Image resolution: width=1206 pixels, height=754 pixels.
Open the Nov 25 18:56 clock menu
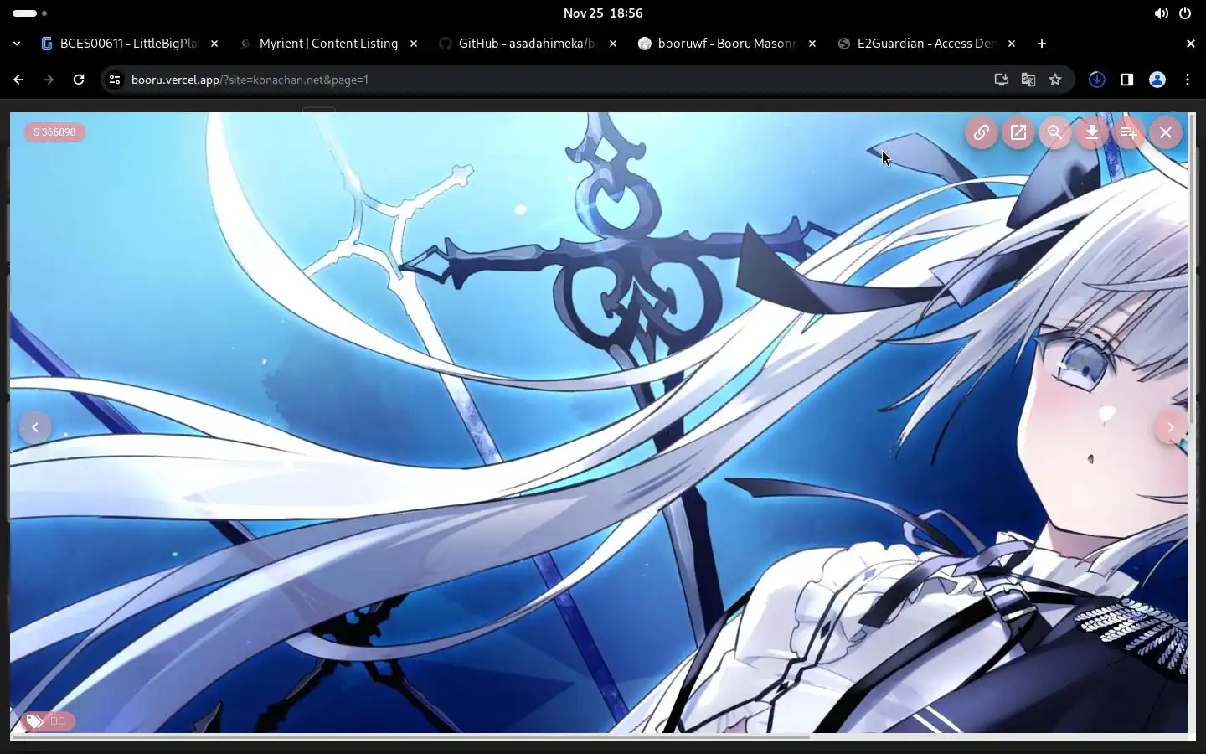coord(603,13)
